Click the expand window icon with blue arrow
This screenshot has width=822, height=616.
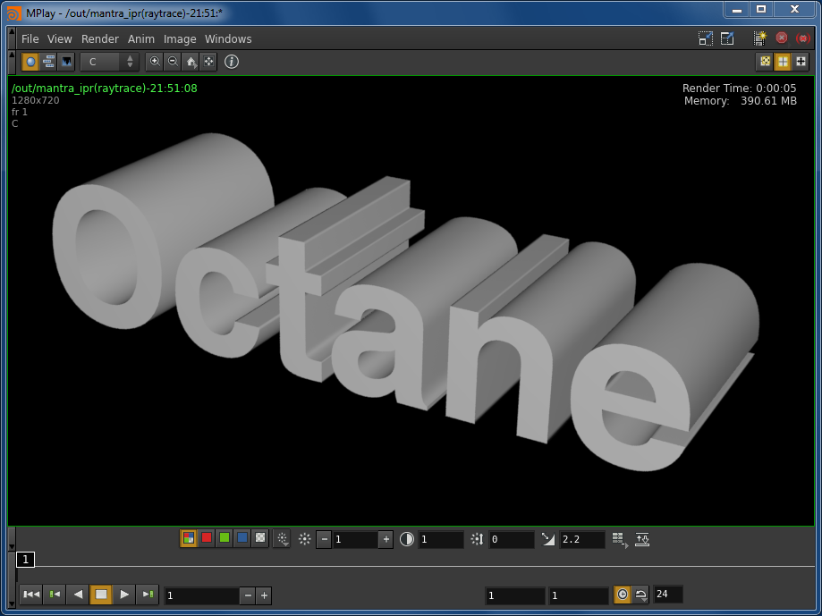[x=728, y=38]
